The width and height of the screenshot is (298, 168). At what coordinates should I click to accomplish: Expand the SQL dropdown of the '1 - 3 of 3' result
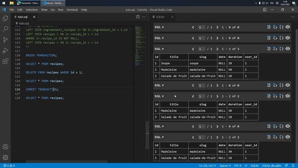(x=159, y=49)
